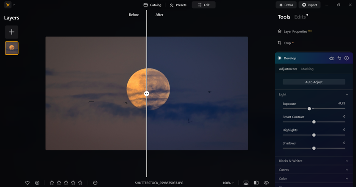Switch to the Presets tab
The width and height of the screenshot is (356, 187).
(178, 5)
